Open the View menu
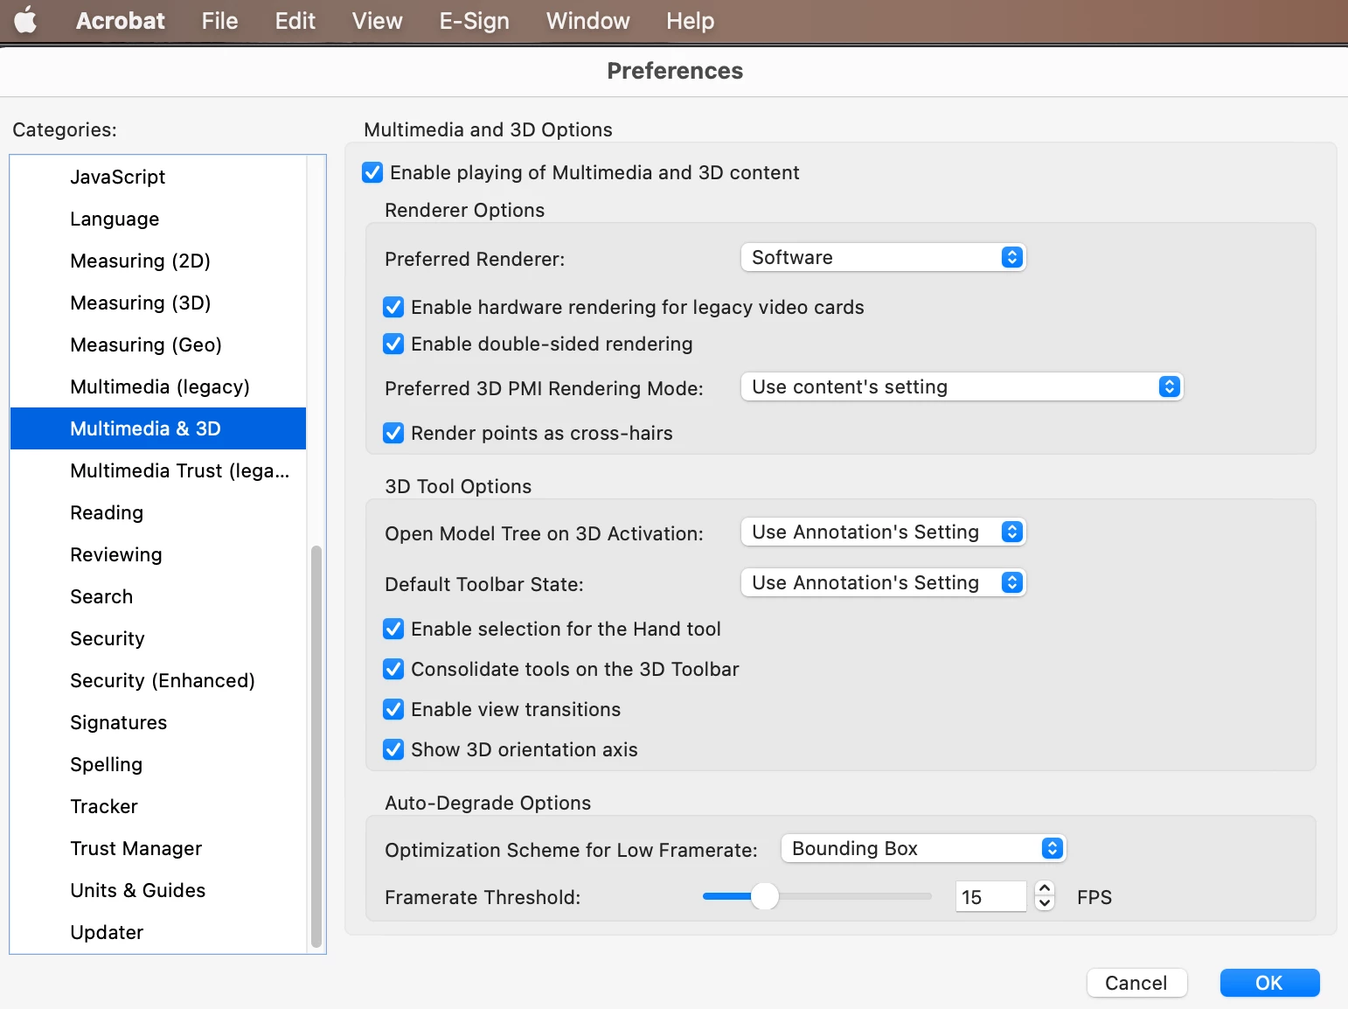The height and width of the screenshot is (1009, 1348). 377,20
